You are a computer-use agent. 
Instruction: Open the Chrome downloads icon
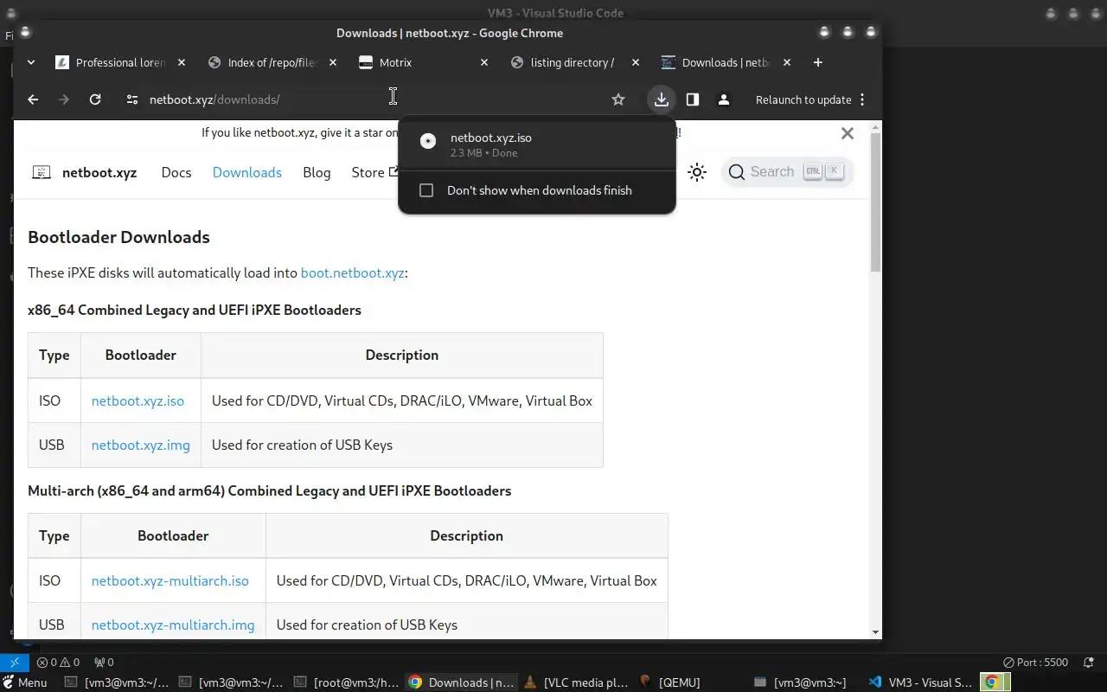661,99
